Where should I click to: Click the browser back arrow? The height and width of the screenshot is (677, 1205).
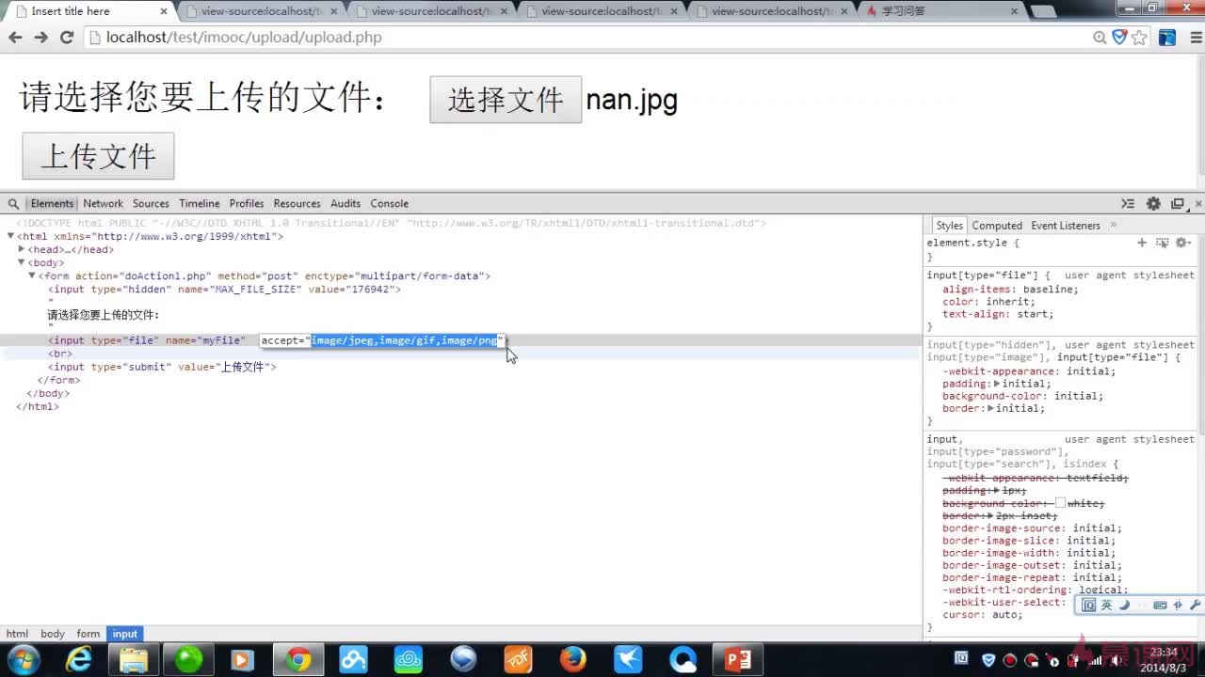pos(15,38)
